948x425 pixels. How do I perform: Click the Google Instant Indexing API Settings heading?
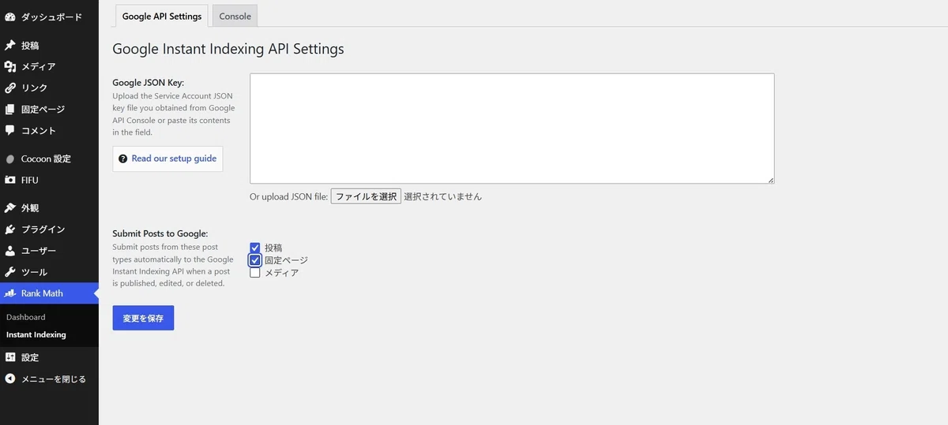(228, 49)
